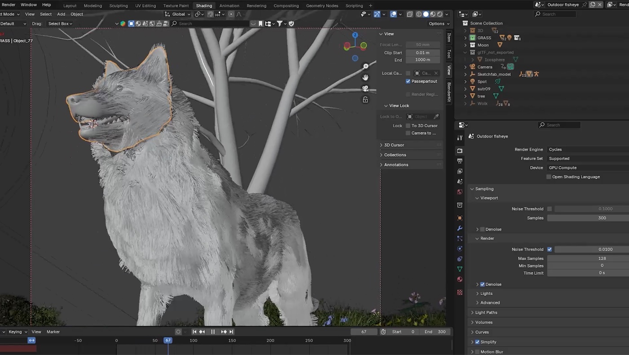The height and width of the screenshot is (355, 629).
Task: Toggle the Render Noise Threshold checkbox
Action: click(549, 249)
